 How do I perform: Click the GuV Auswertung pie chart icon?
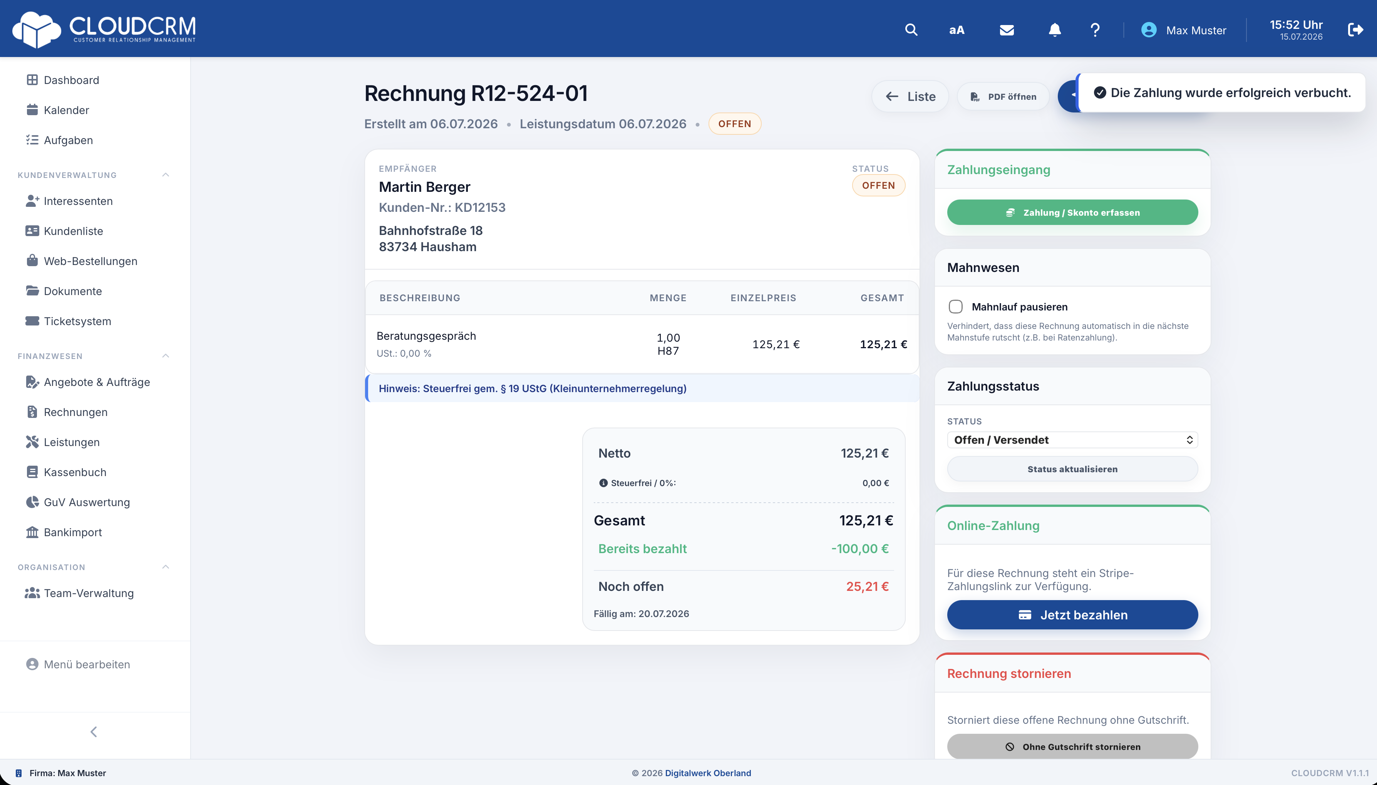32,503
